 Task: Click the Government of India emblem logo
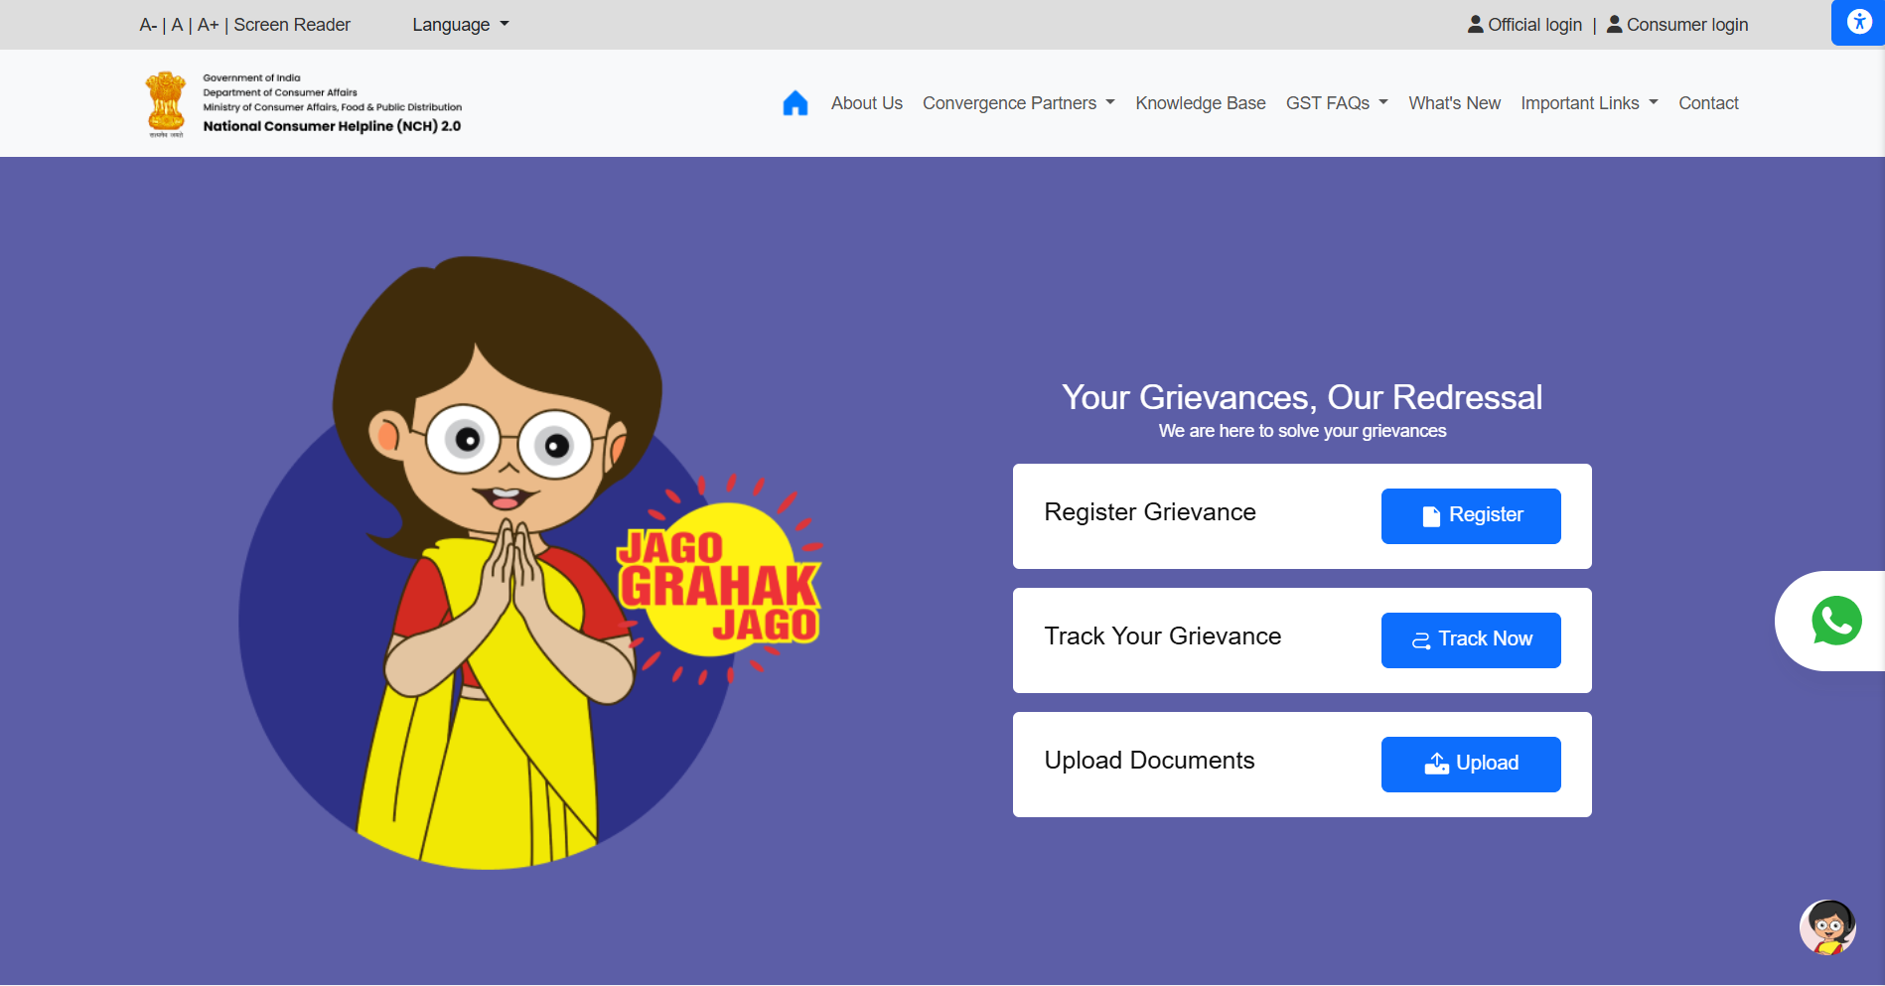point(166,103)
